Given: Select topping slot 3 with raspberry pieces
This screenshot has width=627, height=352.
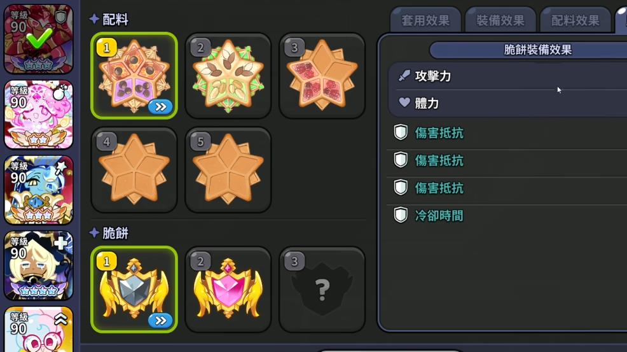Looking at the screenshot, I should [x=322, y=76].
